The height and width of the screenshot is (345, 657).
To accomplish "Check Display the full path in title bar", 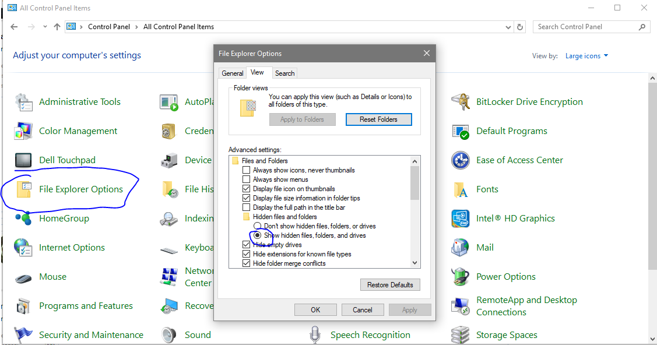I will (x=247, y=207).
